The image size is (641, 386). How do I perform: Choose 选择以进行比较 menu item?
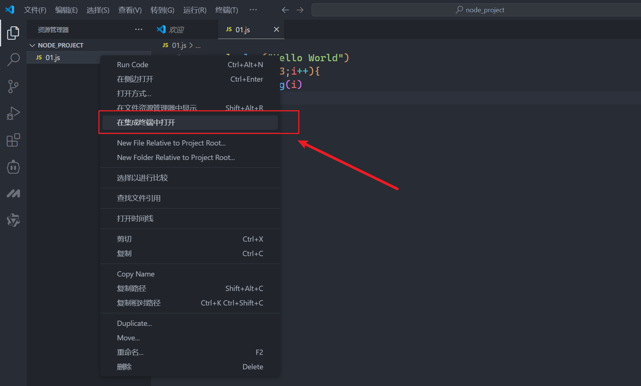point(190,178)
